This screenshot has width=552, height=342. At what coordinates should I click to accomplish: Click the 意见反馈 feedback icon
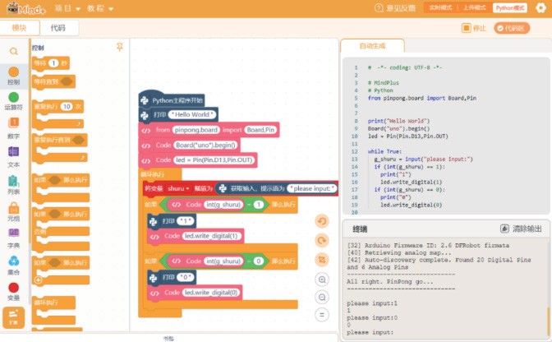point(379,7)
